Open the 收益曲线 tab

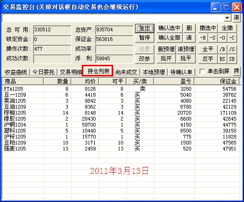point(16,72)
